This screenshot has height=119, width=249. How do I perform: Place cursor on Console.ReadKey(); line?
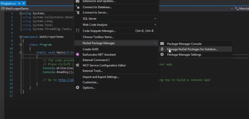(58, 72)
